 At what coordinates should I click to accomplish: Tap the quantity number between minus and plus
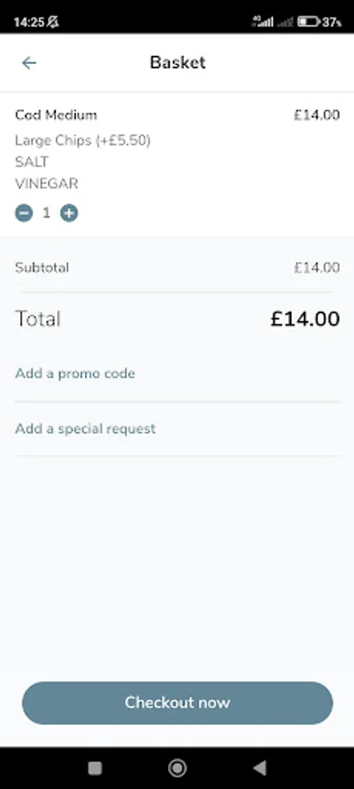(46, 213)
